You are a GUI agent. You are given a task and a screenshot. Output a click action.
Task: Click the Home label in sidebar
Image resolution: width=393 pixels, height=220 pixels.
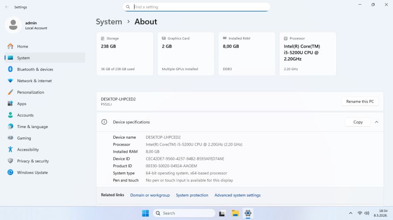click(x=23, y=46)
